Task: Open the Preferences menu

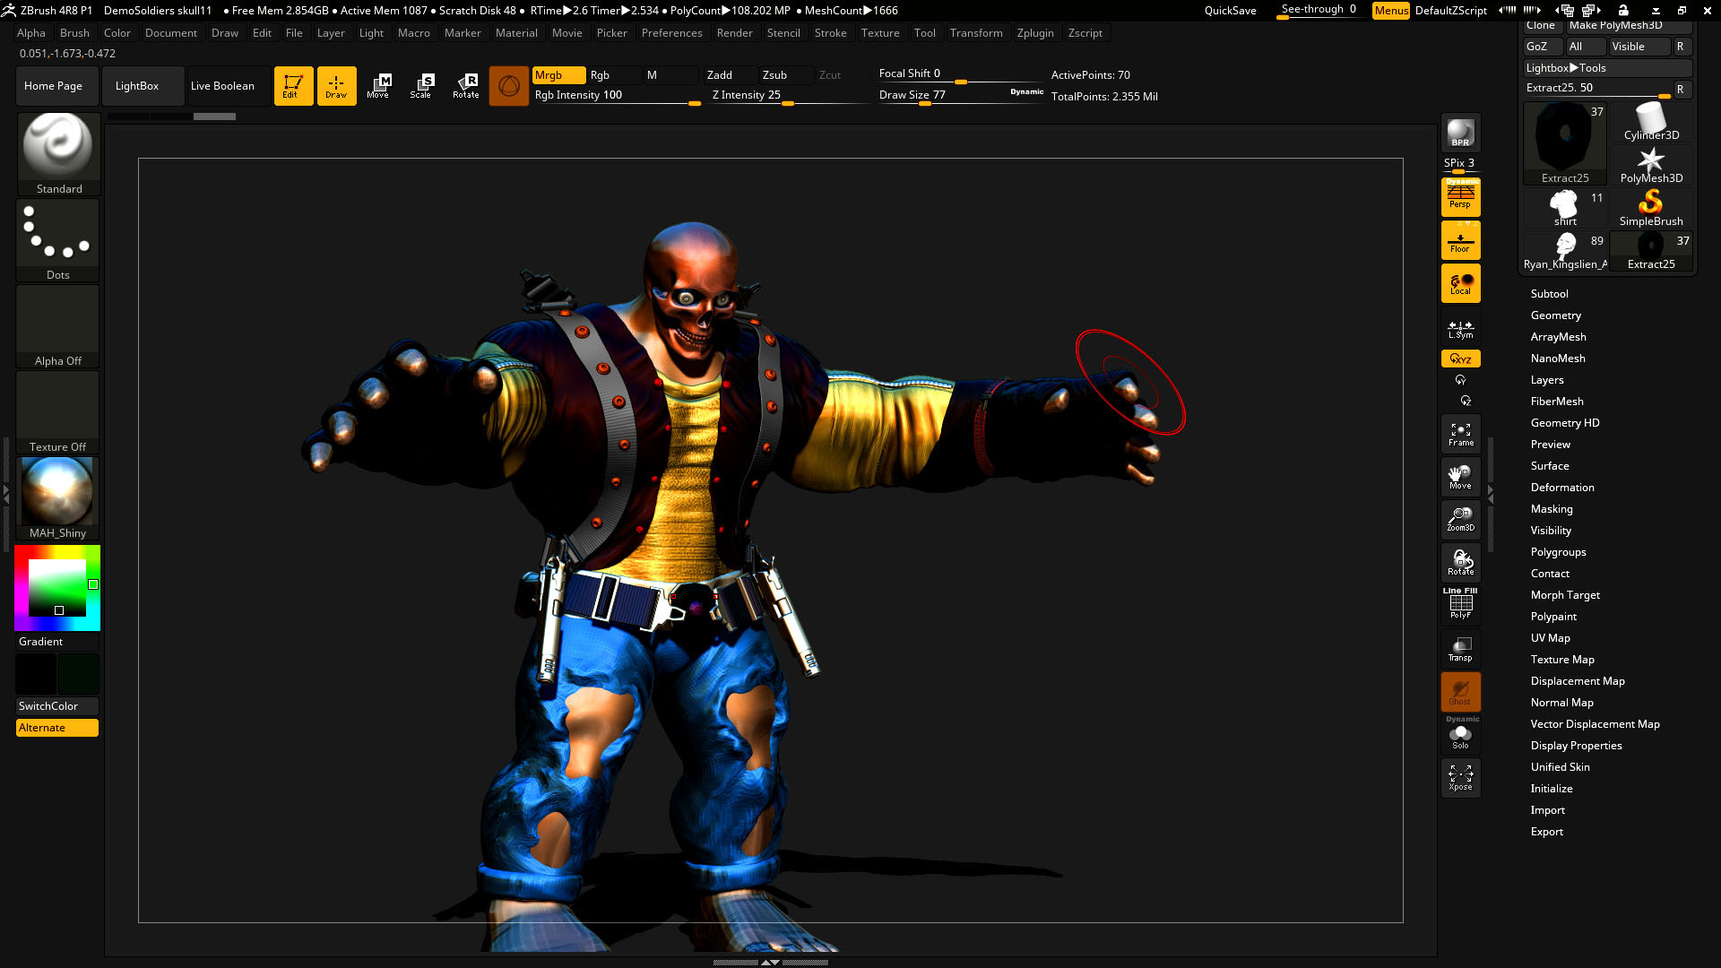Action: [671, 33]
